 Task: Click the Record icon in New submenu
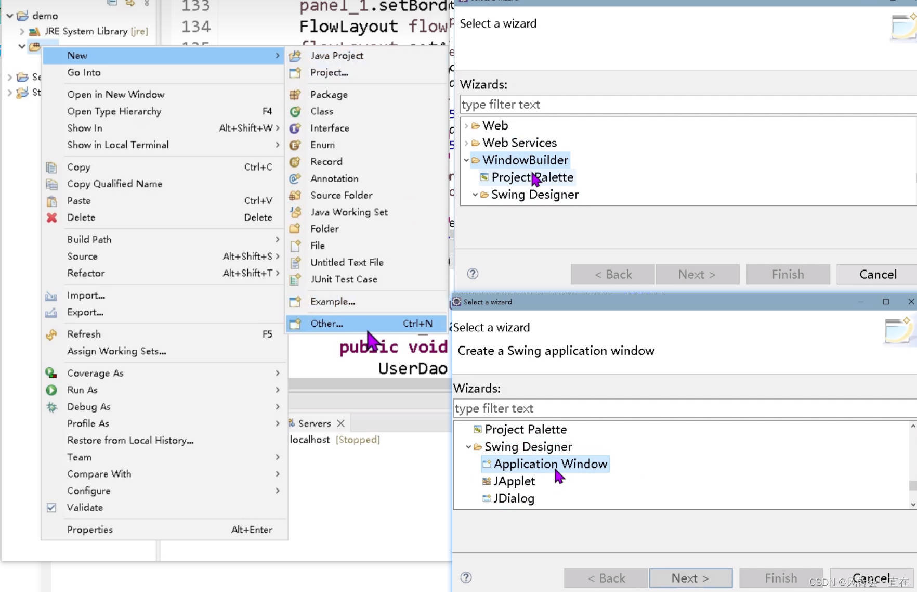[295, 162]
